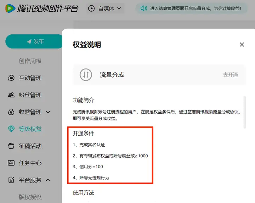This screenshot has width=255, height=203.
Task: Click the text 3、信用分=100
Action: pyautogui.click(x=88, y=167)
